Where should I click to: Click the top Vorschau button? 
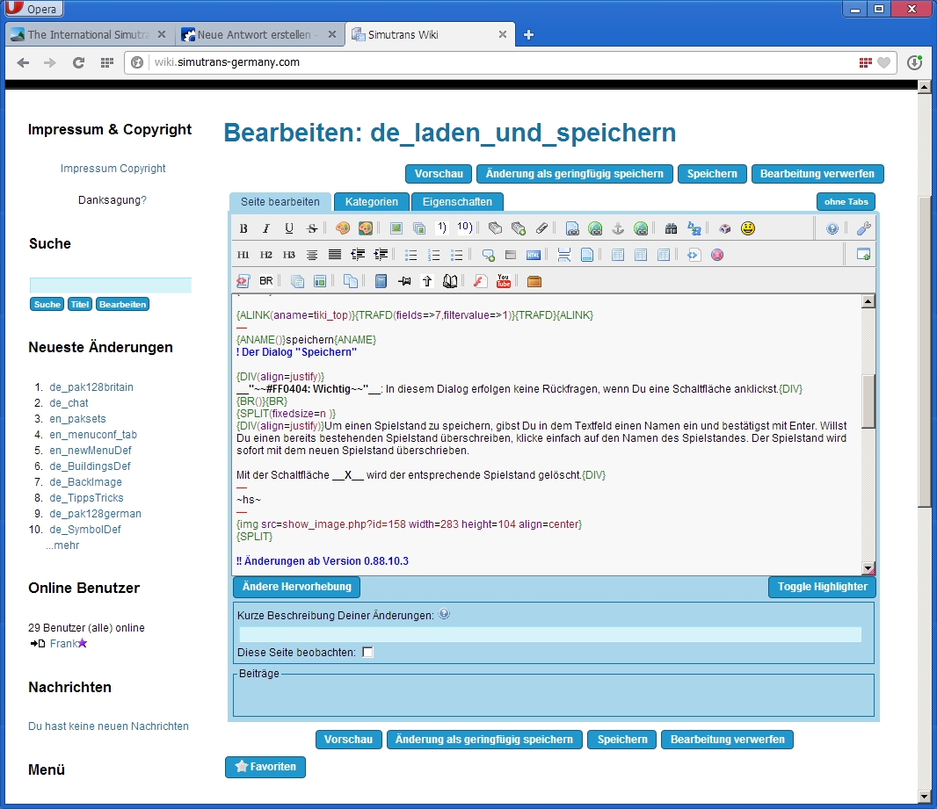click(439, 174)
